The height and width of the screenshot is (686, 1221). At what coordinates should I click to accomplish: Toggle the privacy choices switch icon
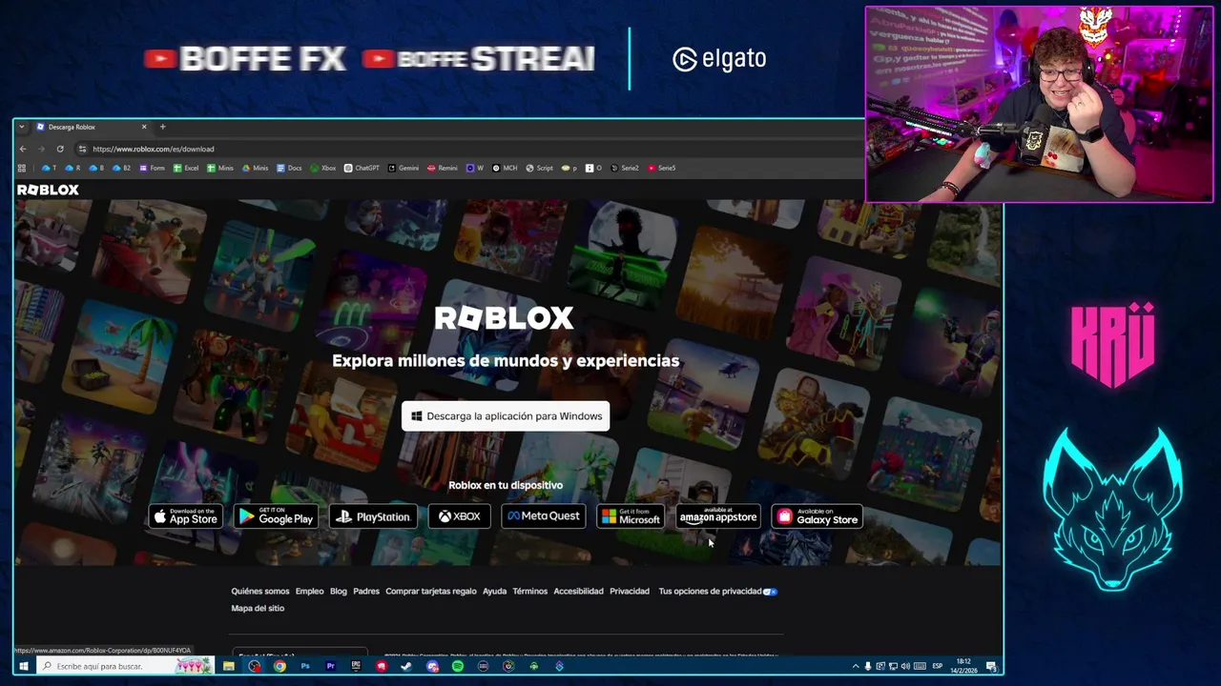click(x=771, y=591)
